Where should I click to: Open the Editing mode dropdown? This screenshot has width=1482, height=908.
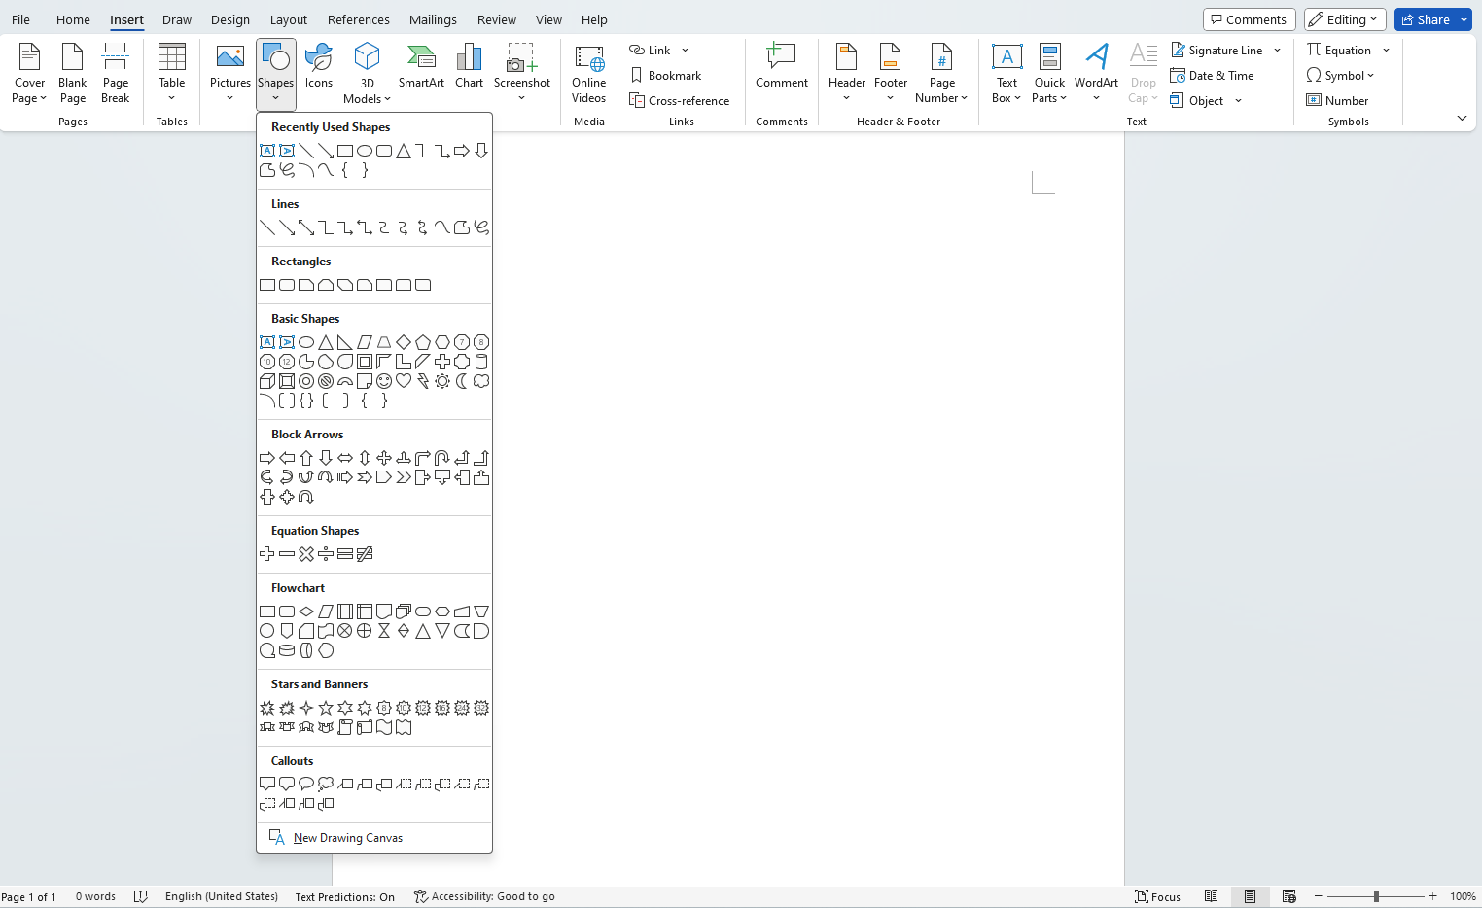point(1344,18)
